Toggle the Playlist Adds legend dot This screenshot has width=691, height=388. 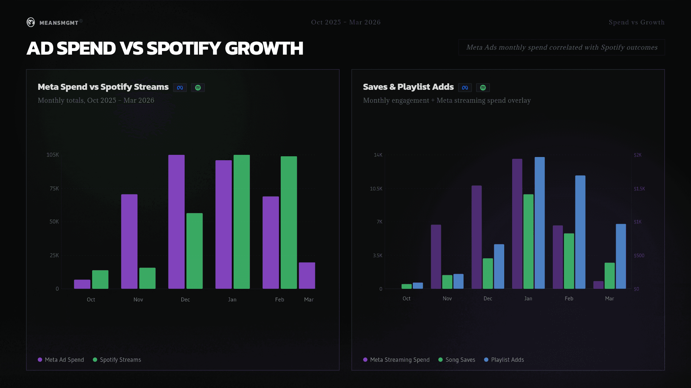[486, 360]
